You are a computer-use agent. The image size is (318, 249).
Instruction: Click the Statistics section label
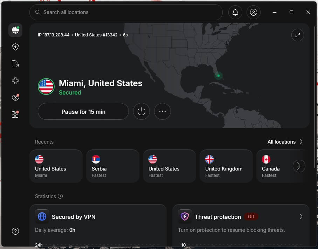point(46,196)
